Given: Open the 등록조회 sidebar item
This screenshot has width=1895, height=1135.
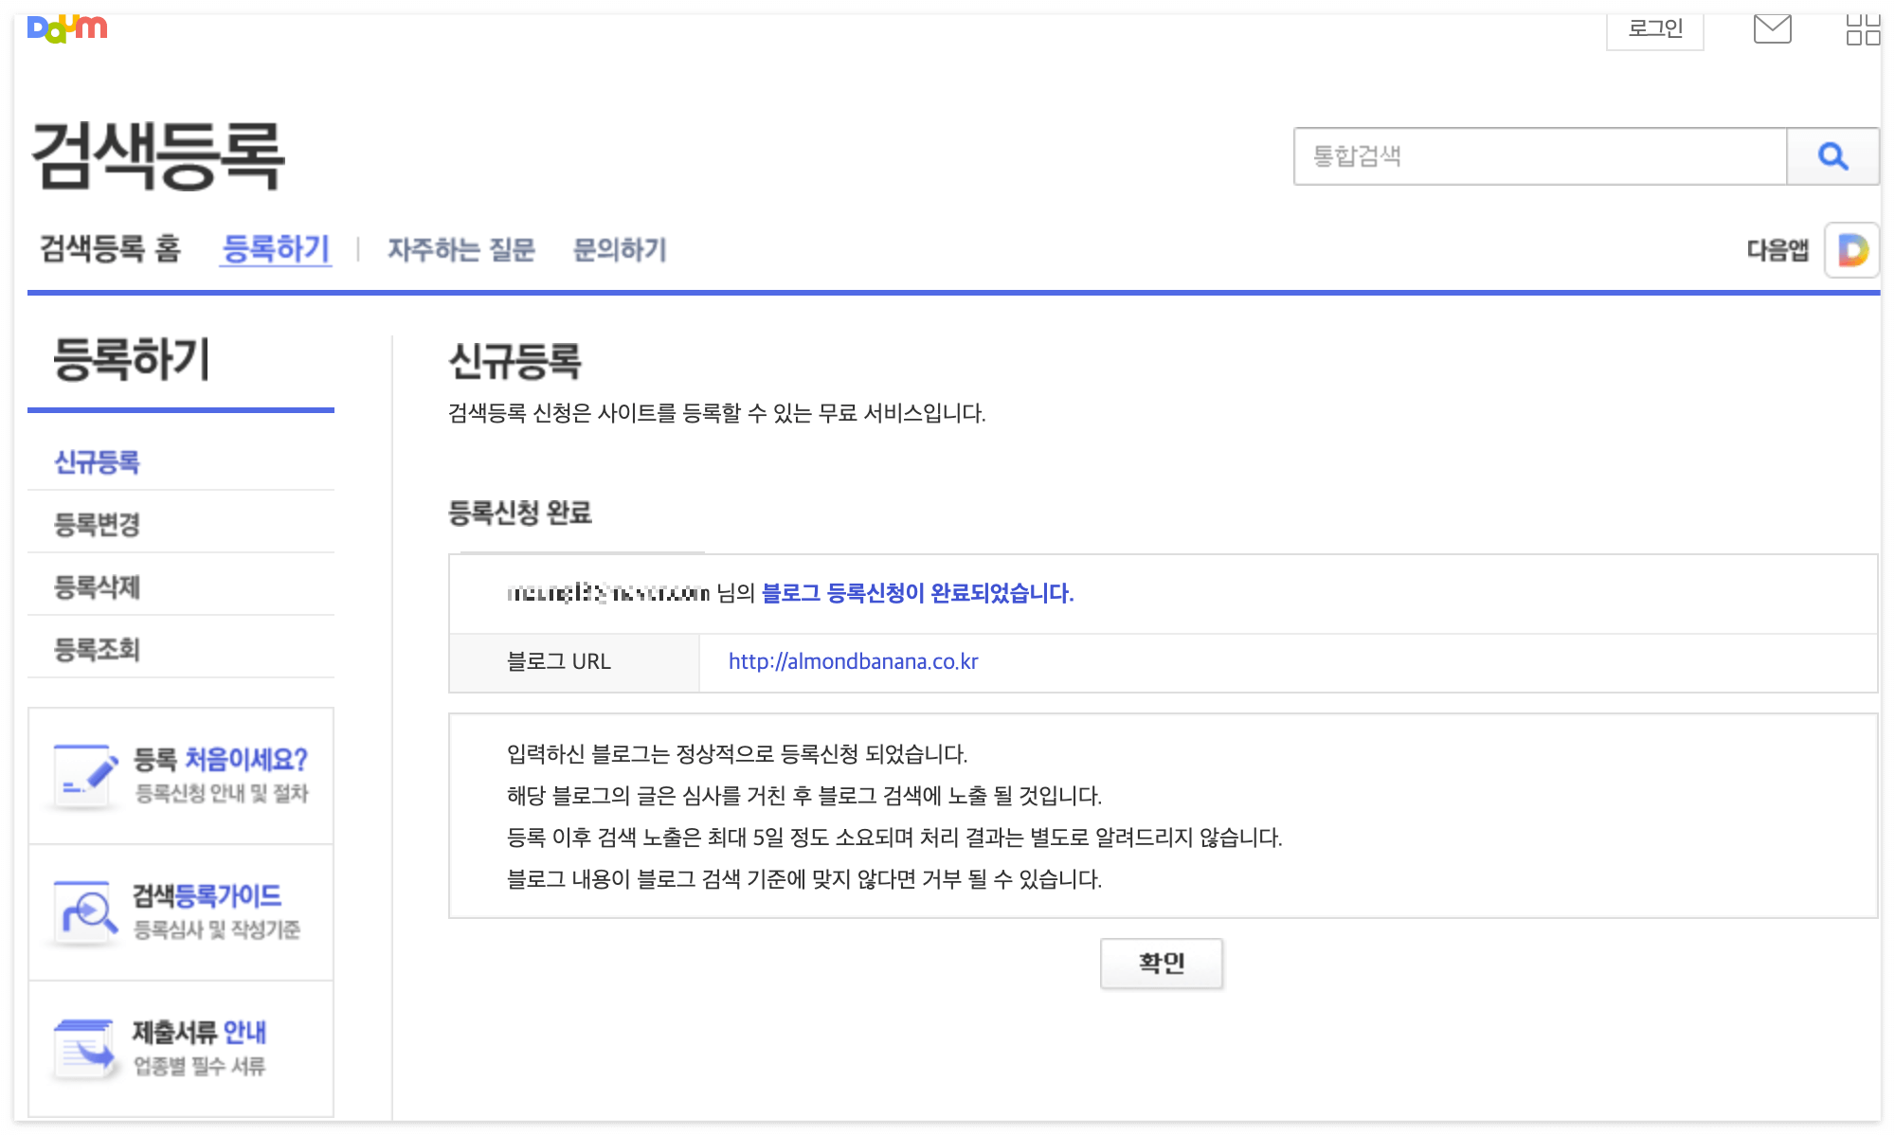Looking at the screenshot, I should (98, 651).
